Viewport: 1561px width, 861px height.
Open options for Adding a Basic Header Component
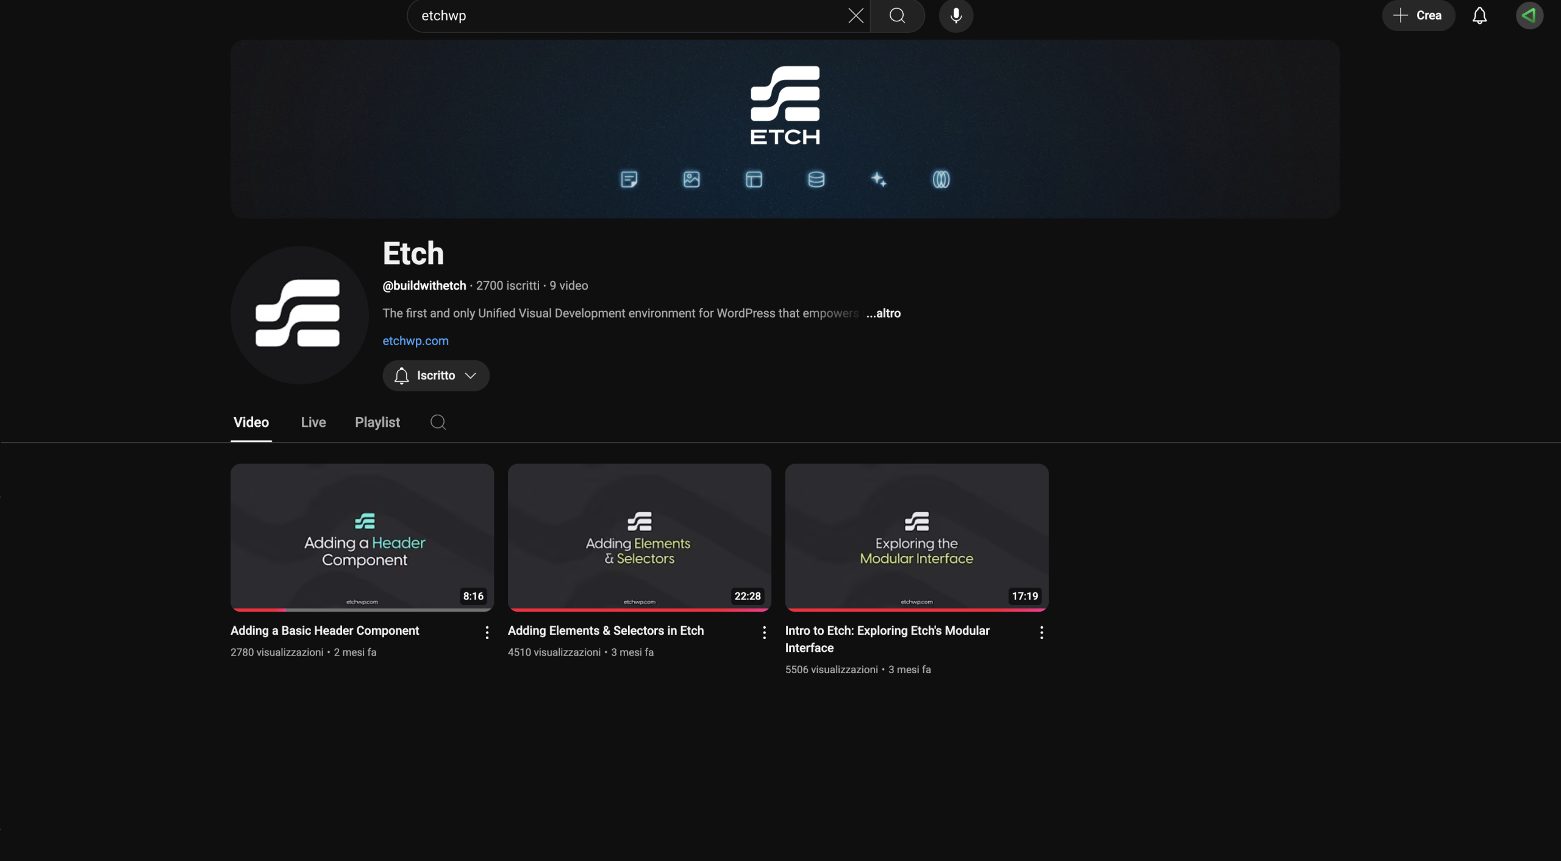click(x=486, y=633)
